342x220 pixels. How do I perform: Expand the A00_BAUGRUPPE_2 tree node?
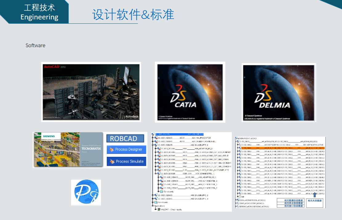click(x=153, y=195)
